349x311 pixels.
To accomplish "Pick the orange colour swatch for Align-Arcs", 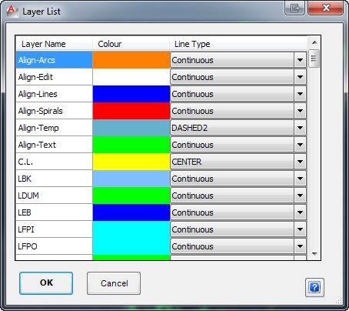I will point(131,60).
